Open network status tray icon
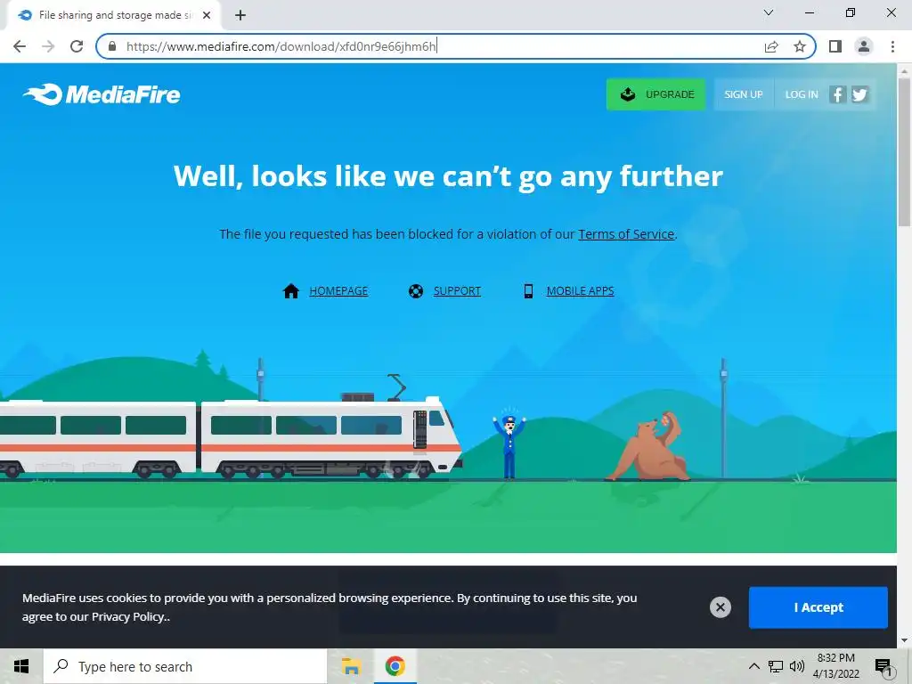 (776, 666)
